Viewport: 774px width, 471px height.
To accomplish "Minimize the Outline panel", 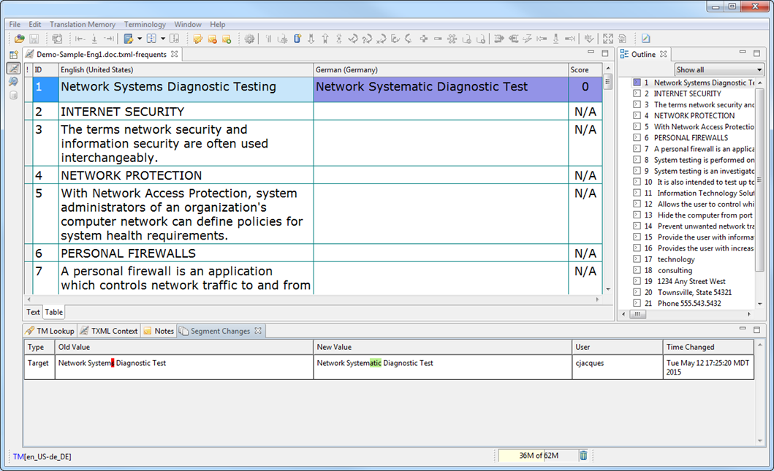I will click(x=743, y=53).
